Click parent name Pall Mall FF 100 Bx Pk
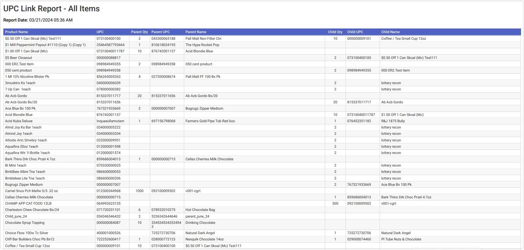This screenshot has width=524, height=250. tap(203, 77)
